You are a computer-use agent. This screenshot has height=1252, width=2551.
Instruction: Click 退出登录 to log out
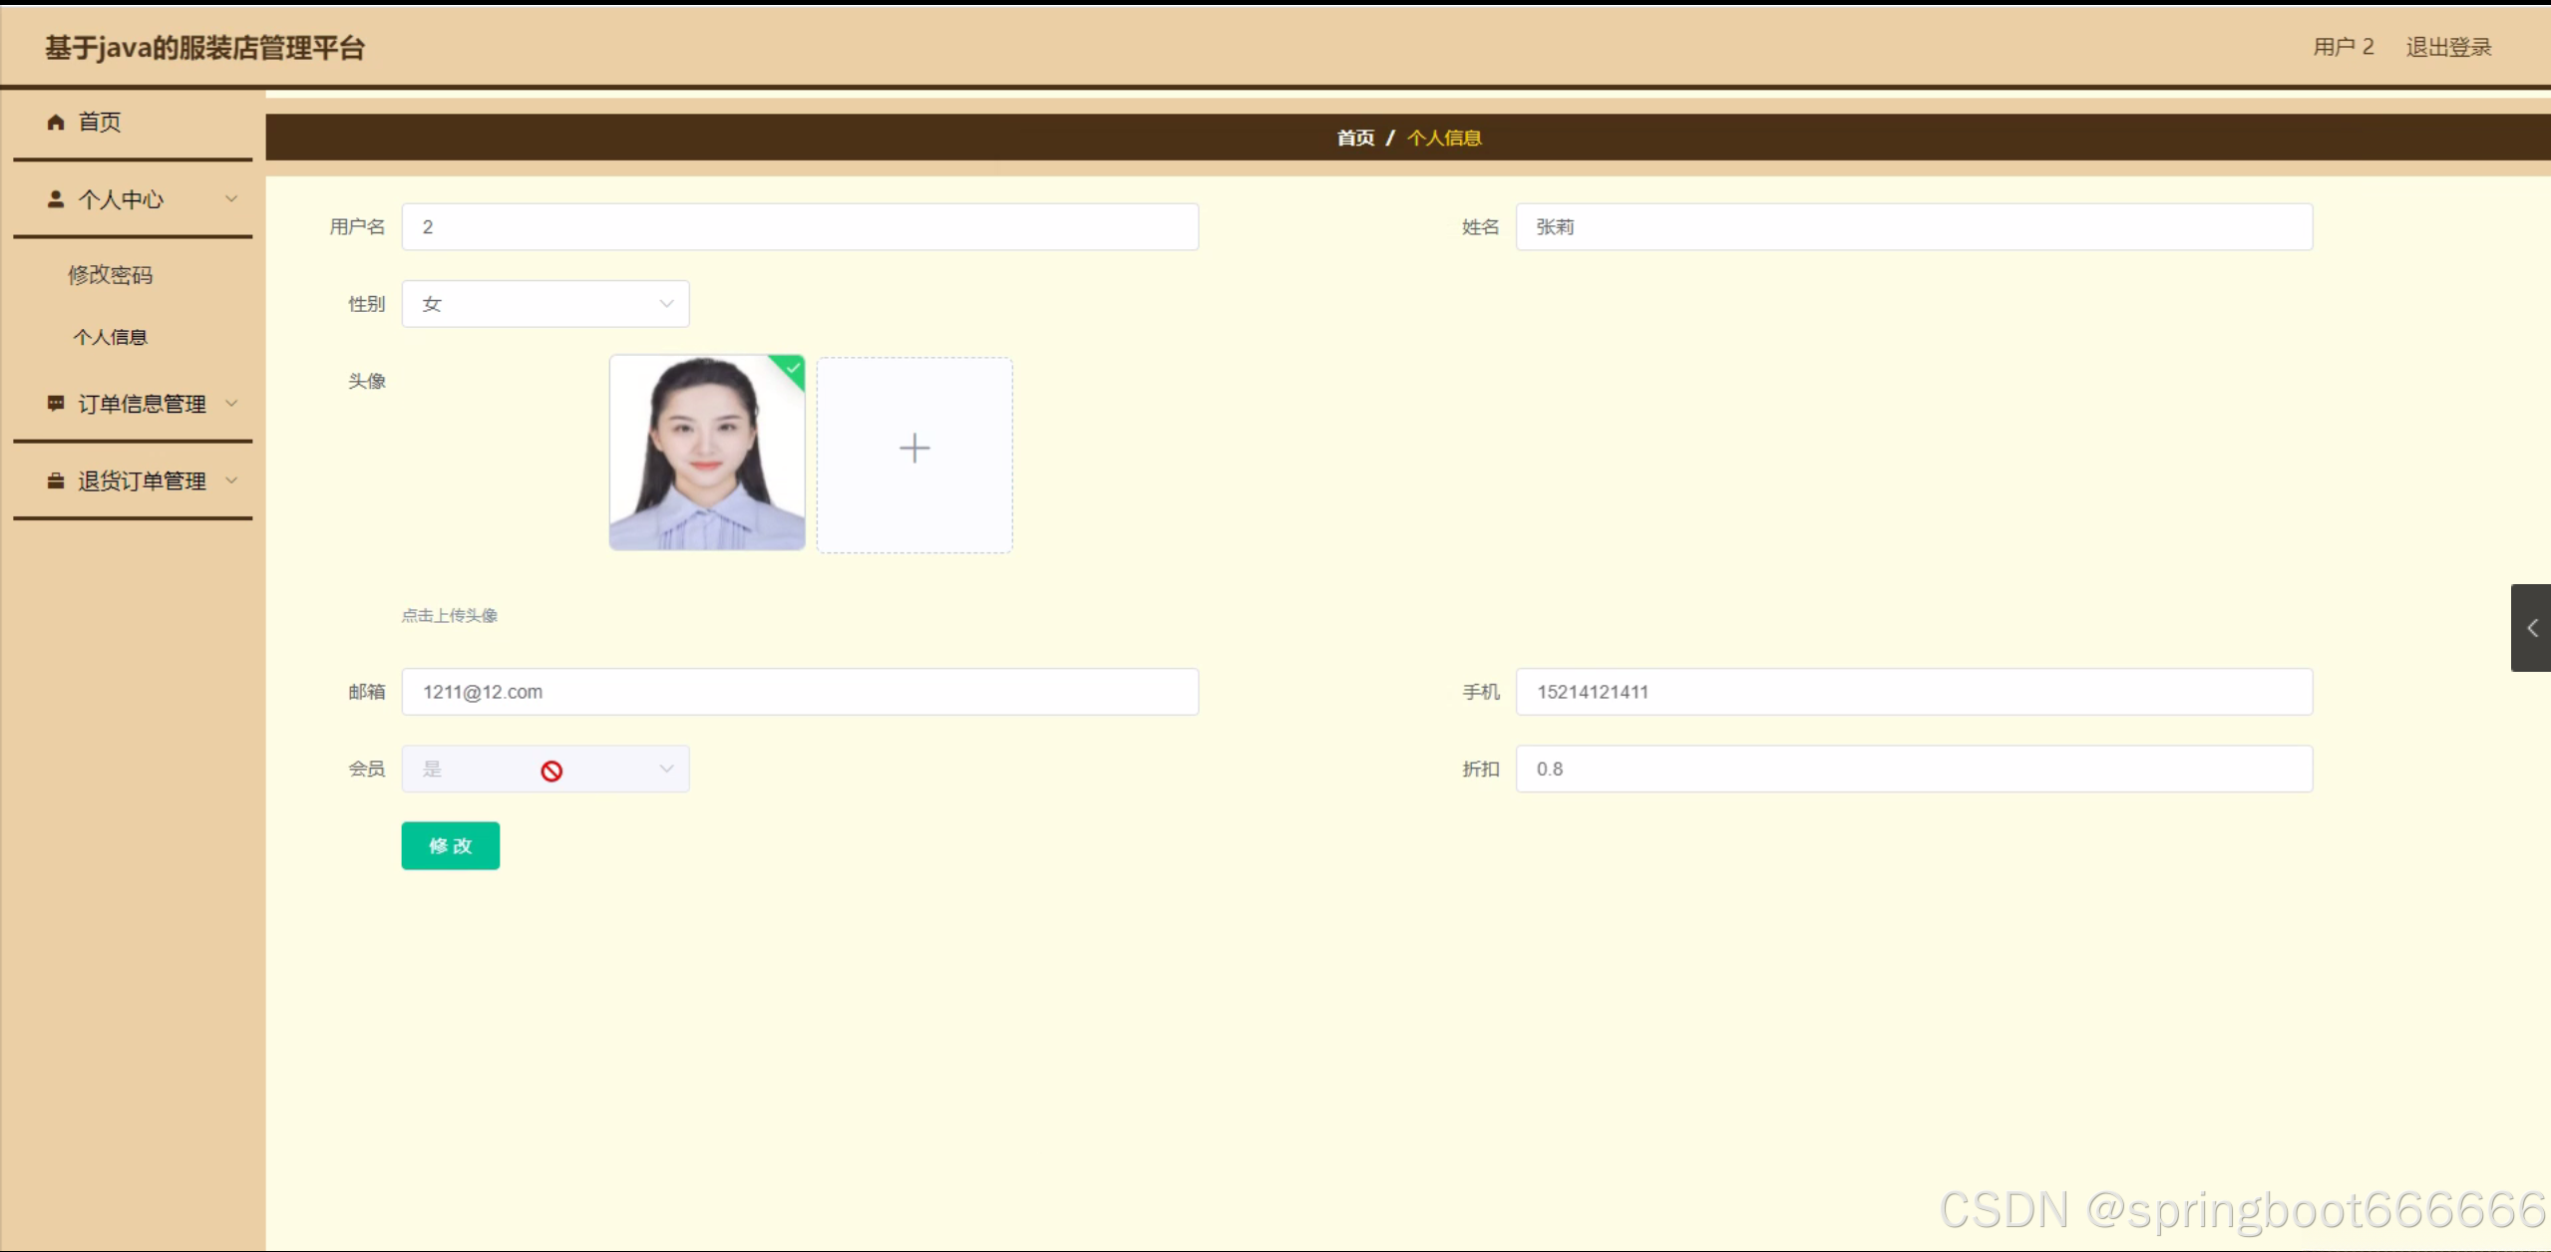[2447, 47]
